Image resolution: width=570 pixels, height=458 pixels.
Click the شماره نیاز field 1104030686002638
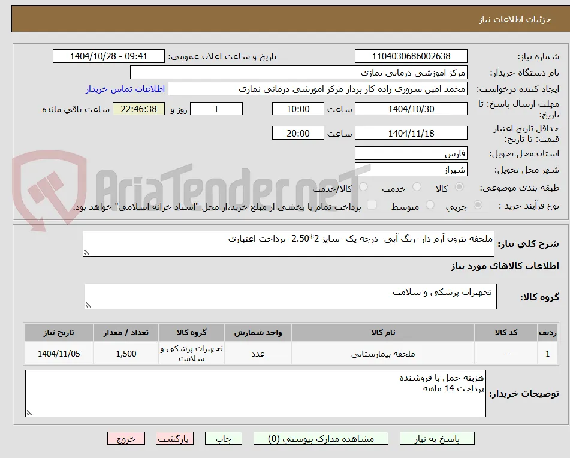click(411, 56)
